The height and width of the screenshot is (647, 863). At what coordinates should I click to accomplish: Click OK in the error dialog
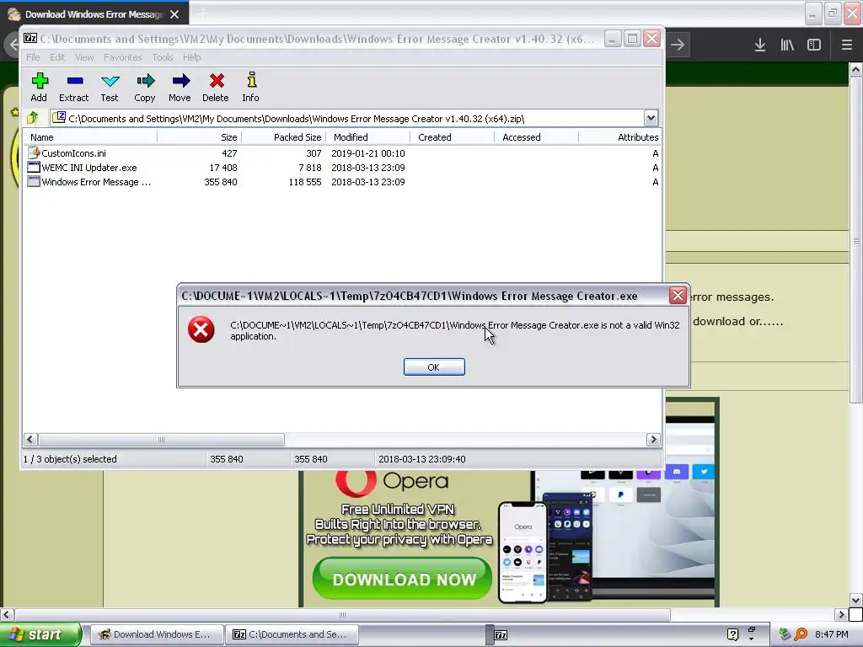(434, 367)
